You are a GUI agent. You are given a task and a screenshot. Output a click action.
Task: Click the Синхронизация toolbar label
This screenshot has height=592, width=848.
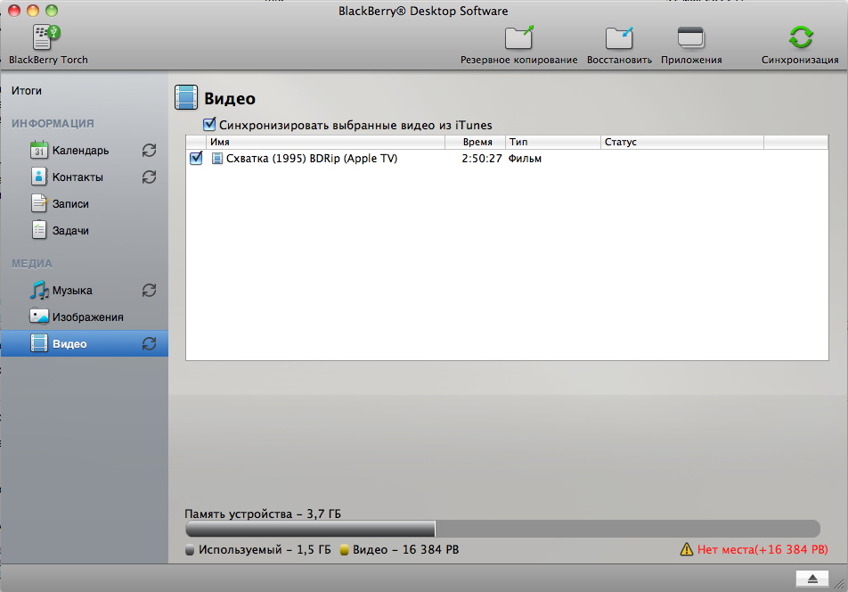coord(801,60)
